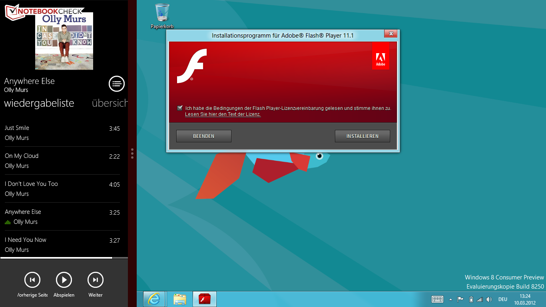The image size is (546, 307).
Task: Click the 3:45 duration of Just Smile
Action: (x=114, y=128)
